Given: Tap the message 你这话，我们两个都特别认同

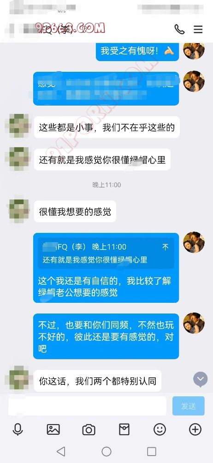Looking at the screenshot, I should [98, 381].
